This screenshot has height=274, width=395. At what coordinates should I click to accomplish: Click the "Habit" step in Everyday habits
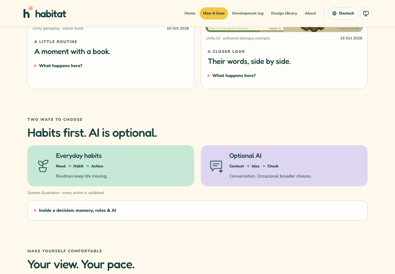[78, 166]
